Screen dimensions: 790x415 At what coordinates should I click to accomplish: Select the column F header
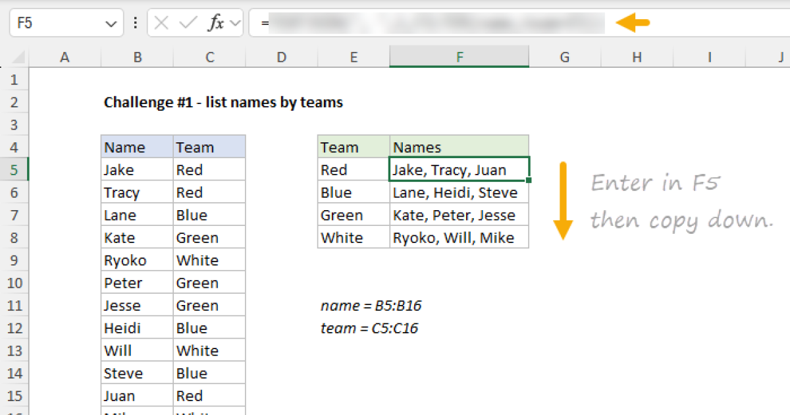point(459,57)
